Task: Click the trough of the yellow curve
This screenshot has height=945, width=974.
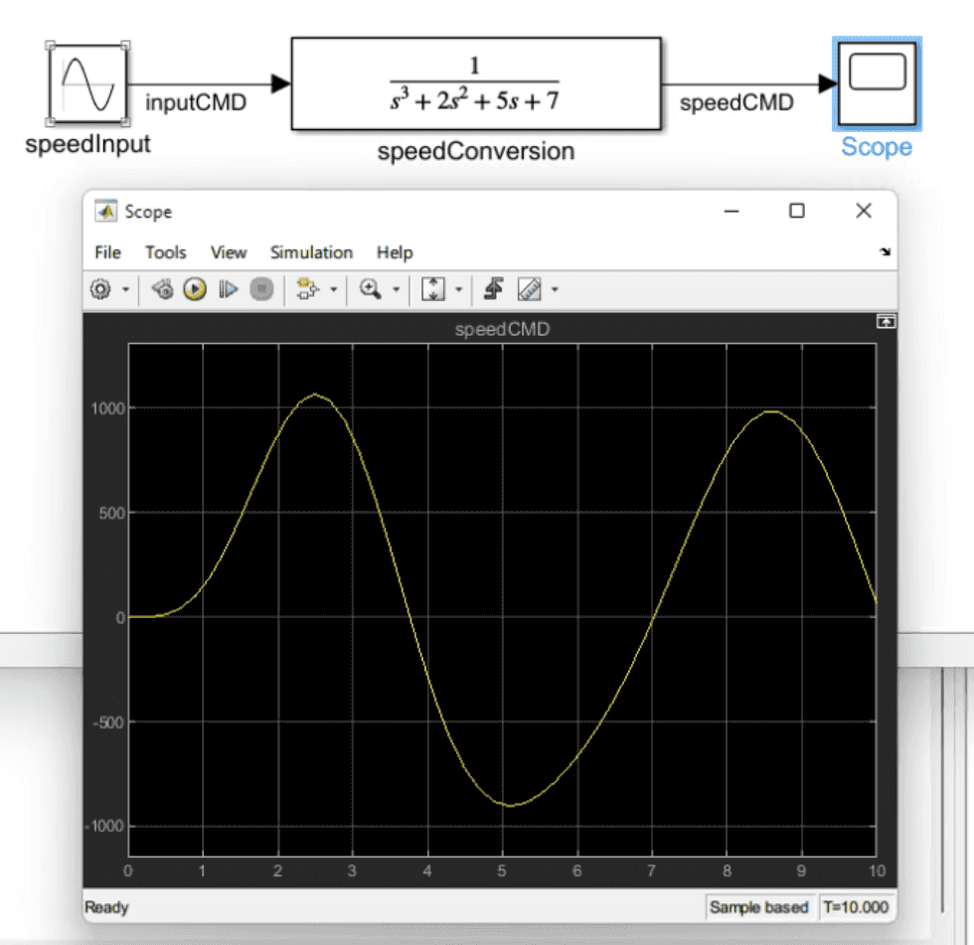Action: click(x=510, y=805)
